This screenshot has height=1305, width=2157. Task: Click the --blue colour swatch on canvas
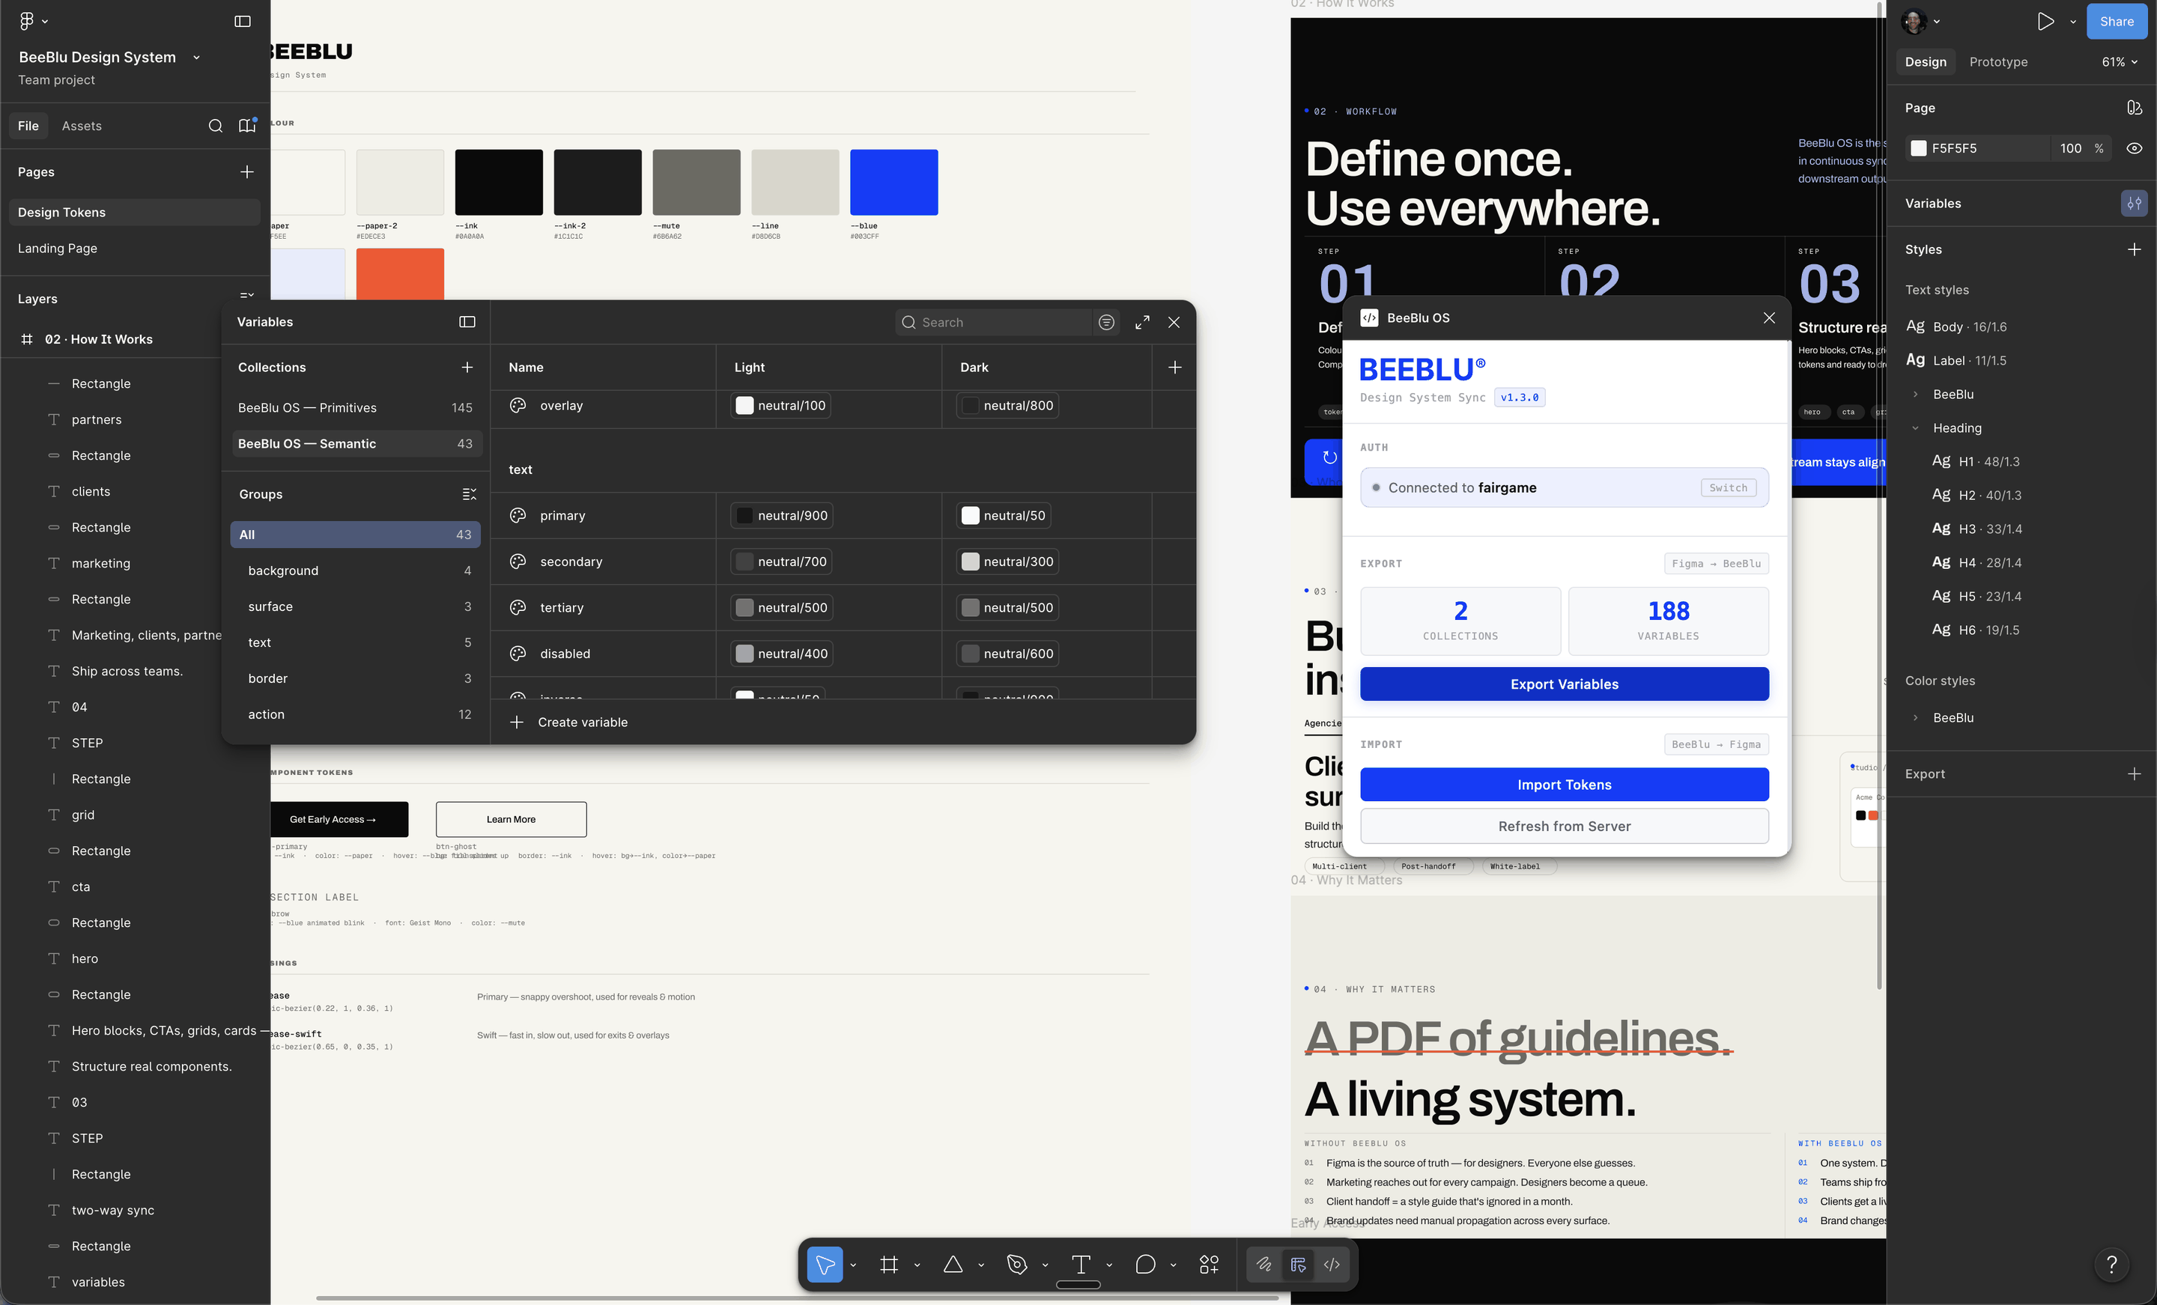pos(894,182)
